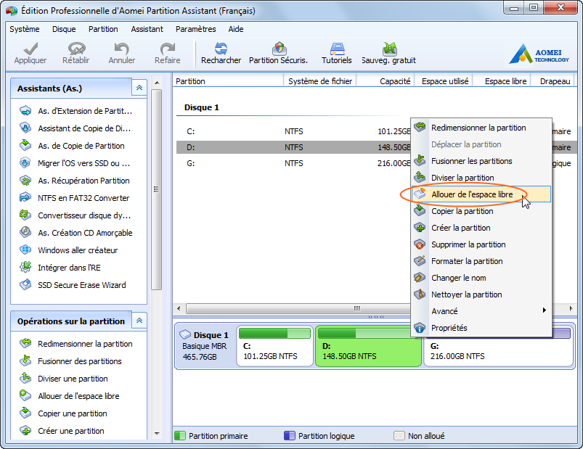Sort by Espace libre column header
Screen dimensions: 583x449
(x=502, y=81)
